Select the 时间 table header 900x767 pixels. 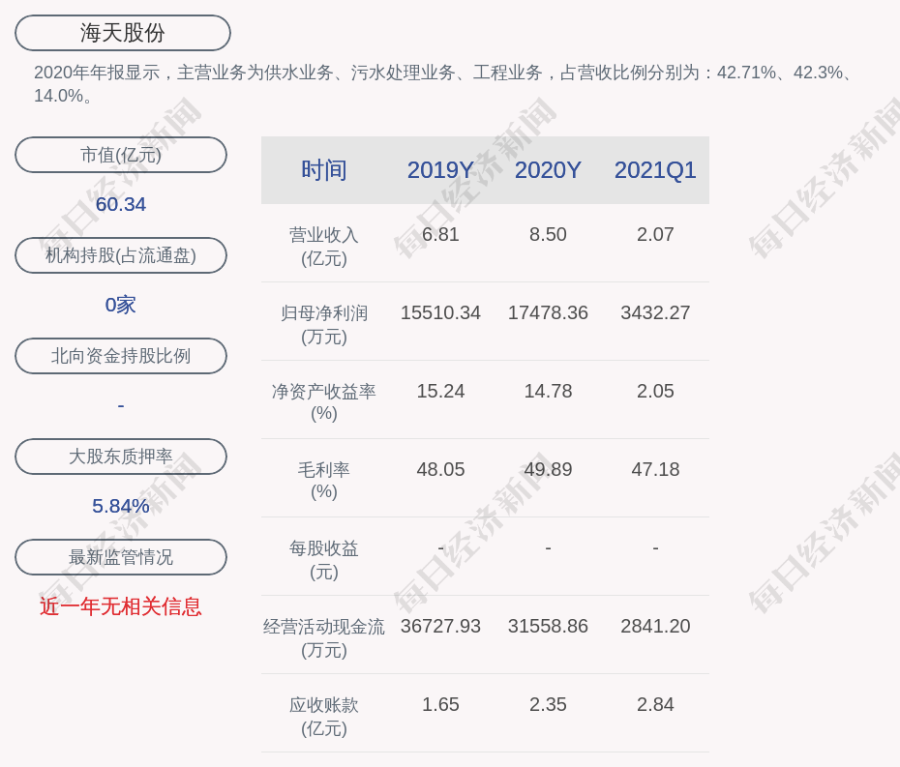[x=324, y=170]
